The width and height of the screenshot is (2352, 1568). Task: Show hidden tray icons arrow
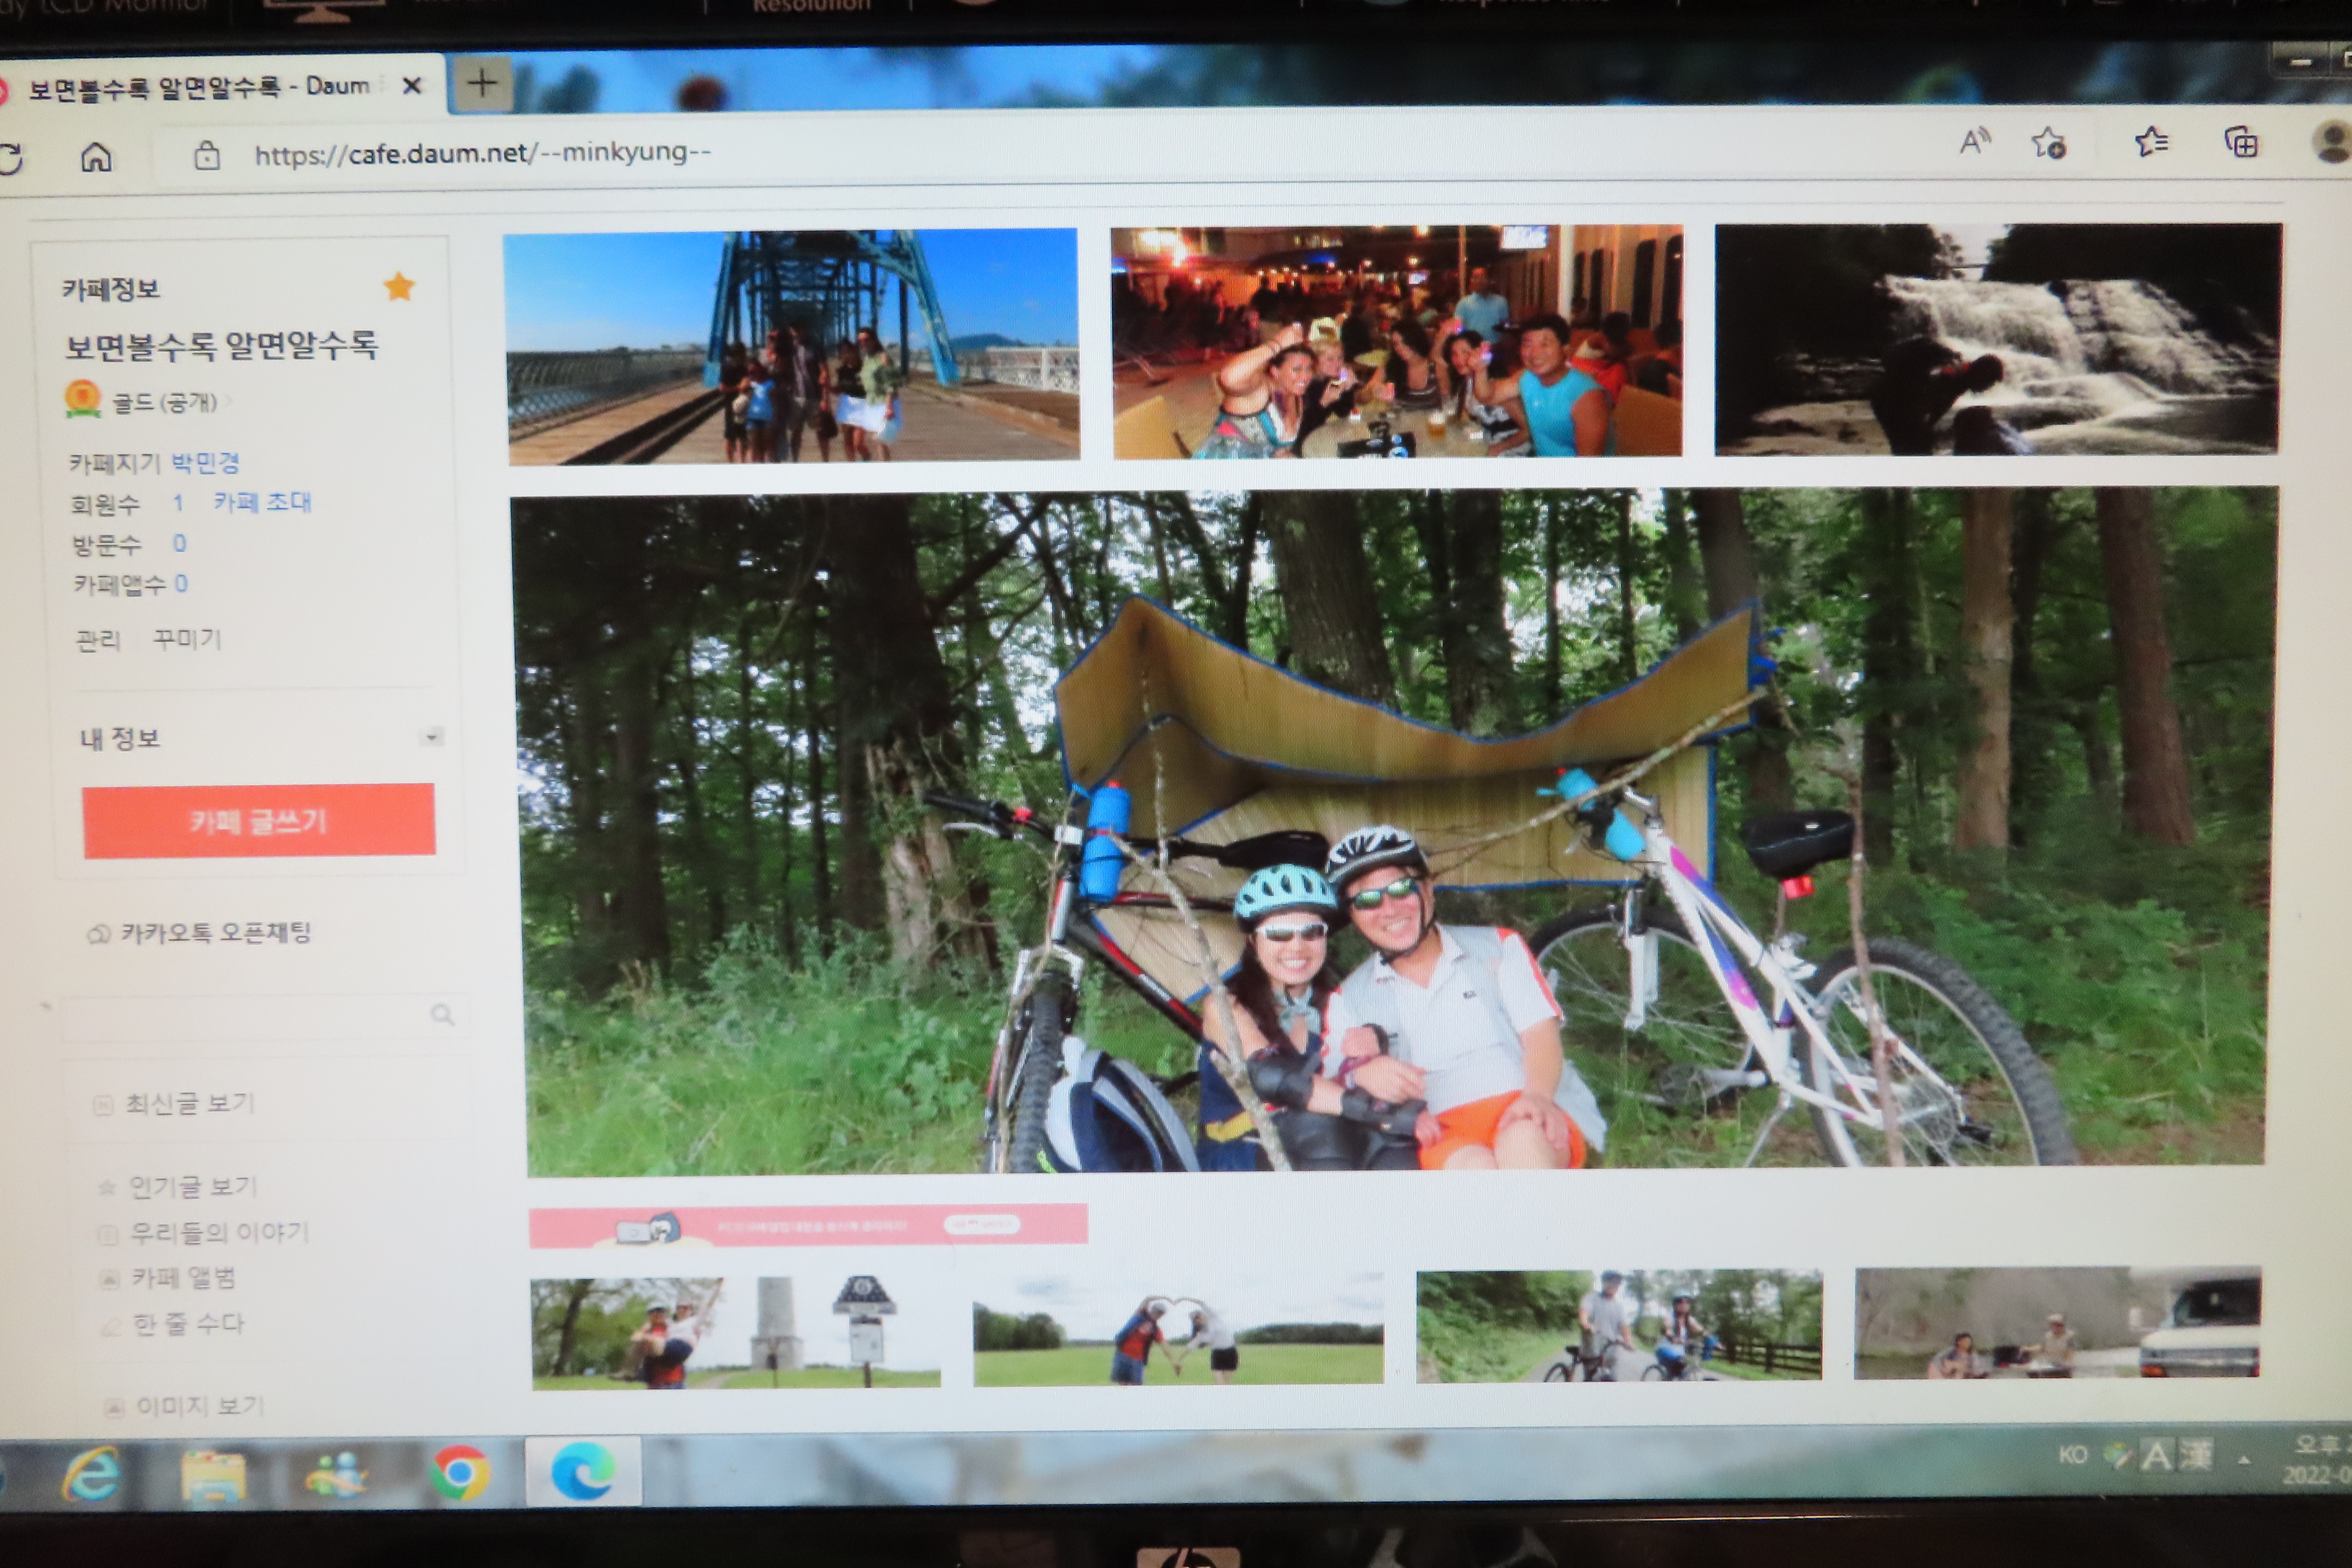click(x=2245, y=1459)
